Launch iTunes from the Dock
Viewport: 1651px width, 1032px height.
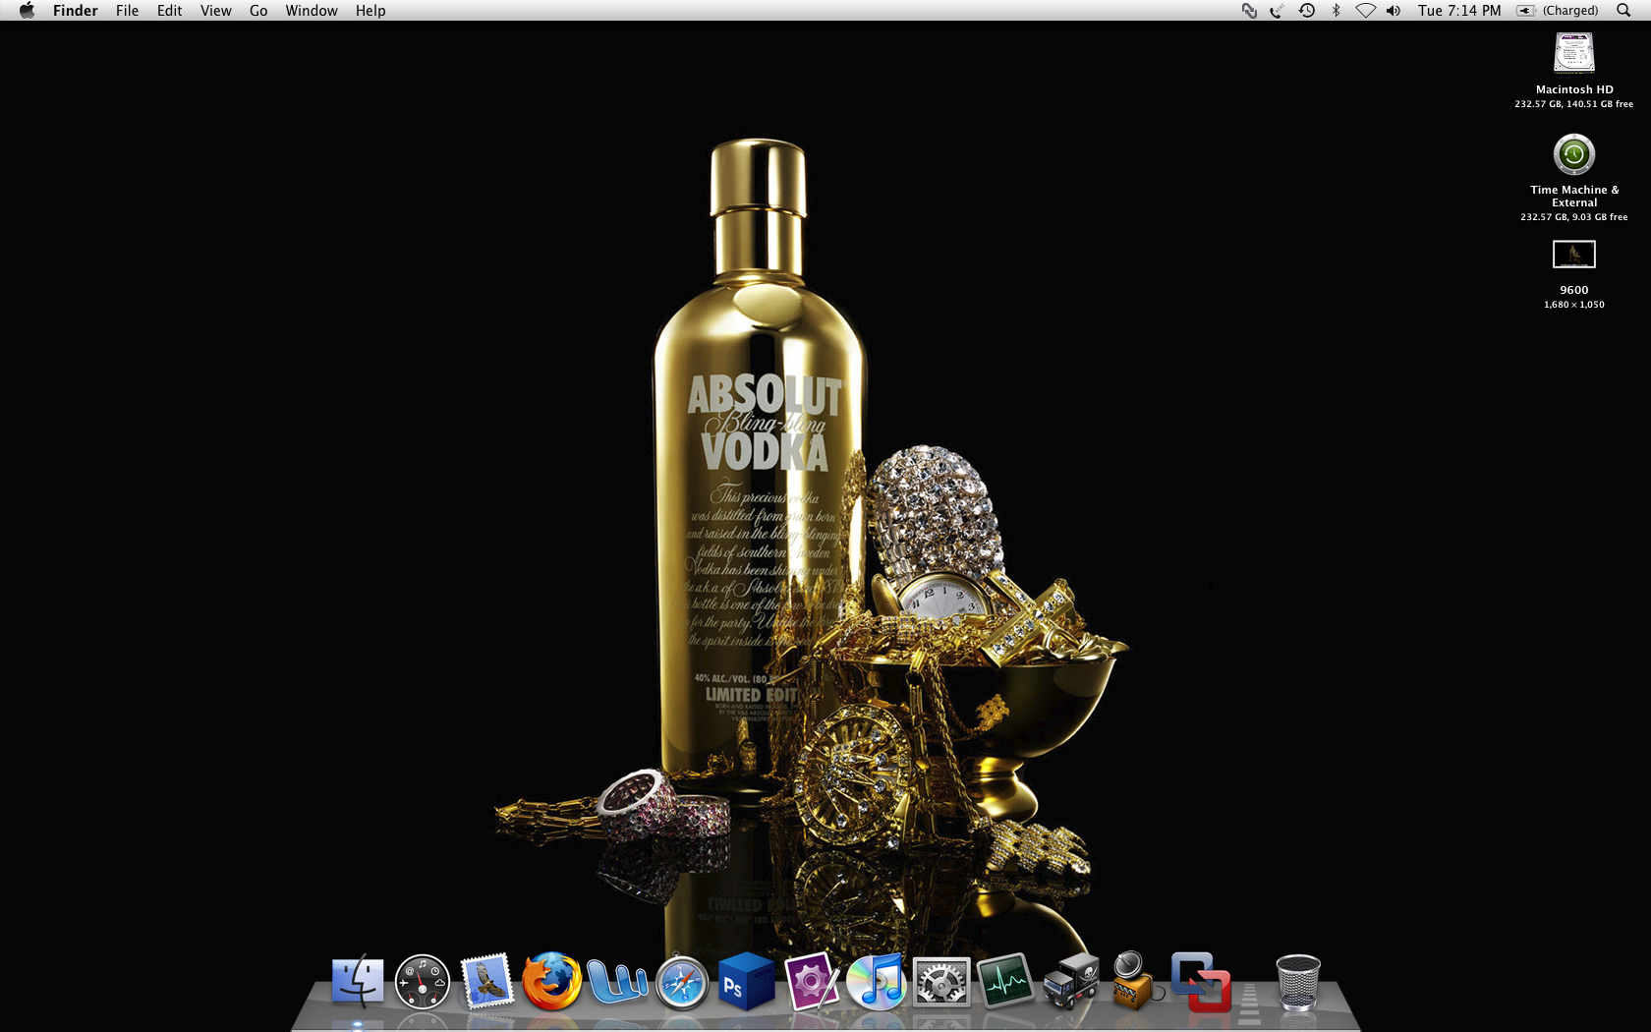coord(876,982)
